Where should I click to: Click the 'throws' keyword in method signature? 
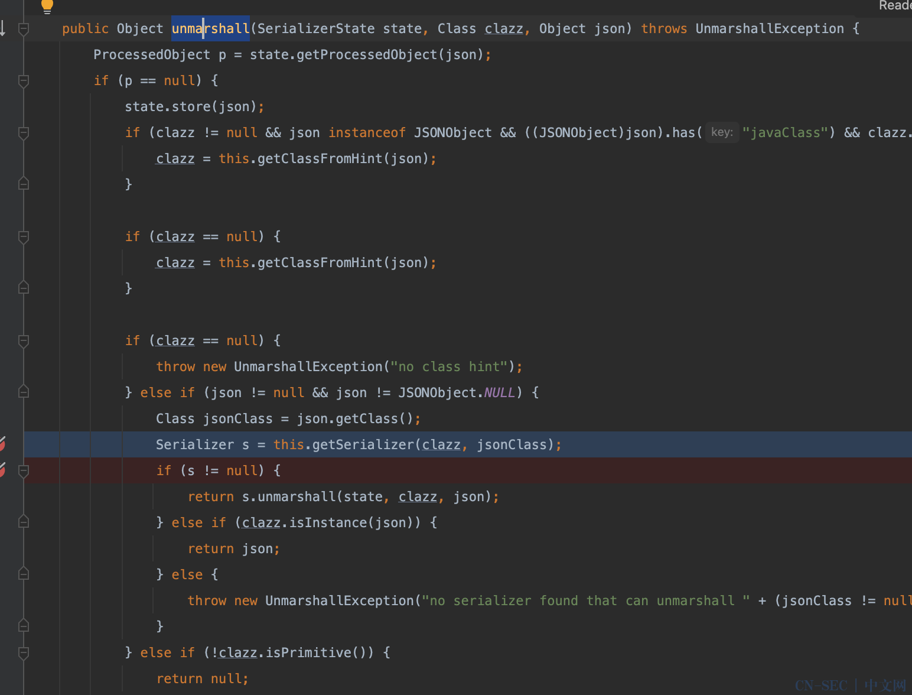664,28
